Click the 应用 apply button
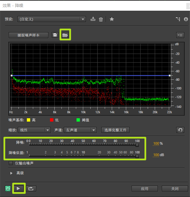Viewport: 190px width, 197px height. point(145,189)
